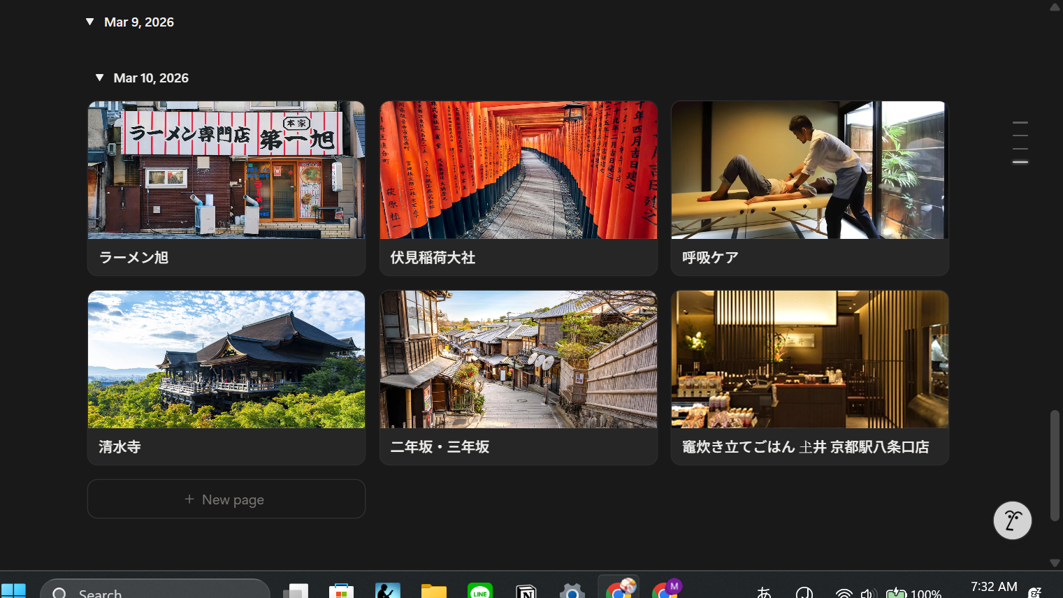Collapse the Mar 9, 2026 group
Image resolution: width=1063 pixels, height=598 pixels.
point(89,22)
